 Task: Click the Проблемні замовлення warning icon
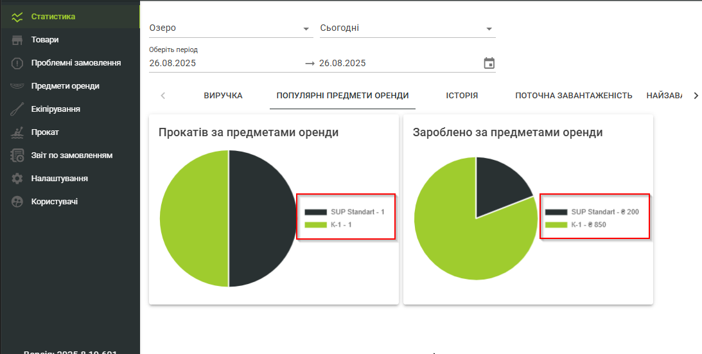tap(17, 63)
